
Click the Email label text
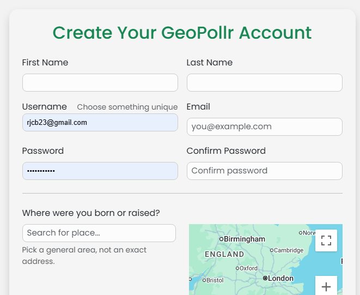point(198,107)
